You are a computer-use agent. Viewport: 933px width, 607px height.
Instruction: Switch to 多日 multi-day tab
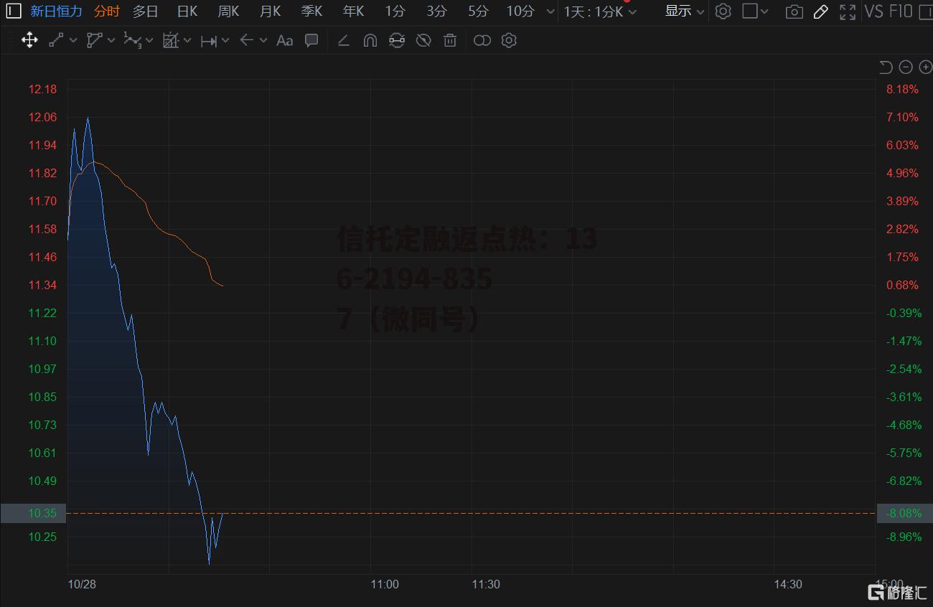[145, 11]
